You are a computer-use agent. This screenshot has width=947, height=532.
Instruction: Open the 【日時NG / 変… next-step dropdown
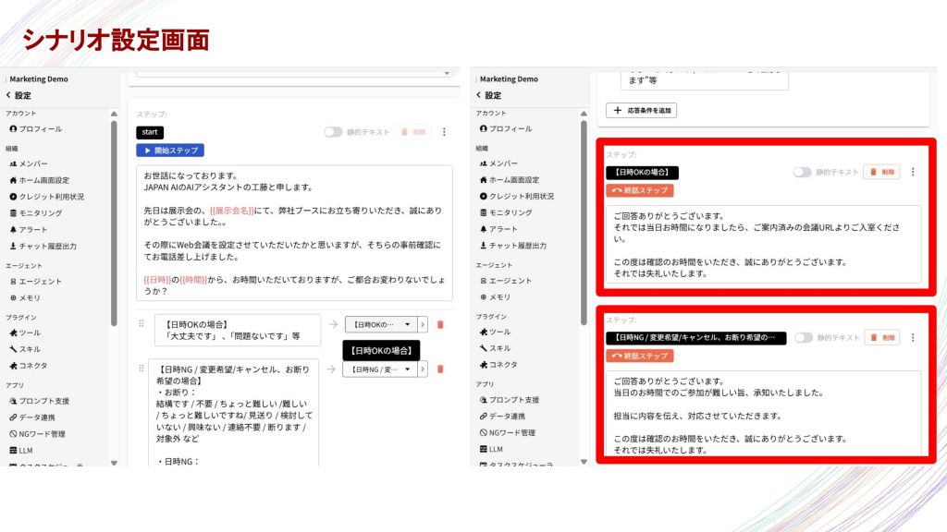click(378, 369)
